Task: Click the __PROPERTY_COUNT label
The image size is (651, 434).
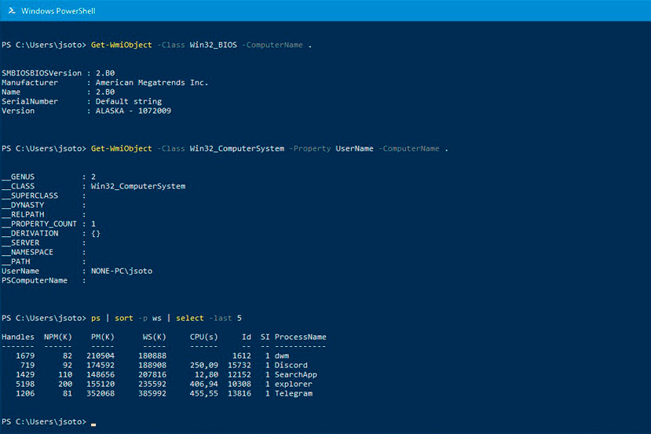Action: coord(39,224)
